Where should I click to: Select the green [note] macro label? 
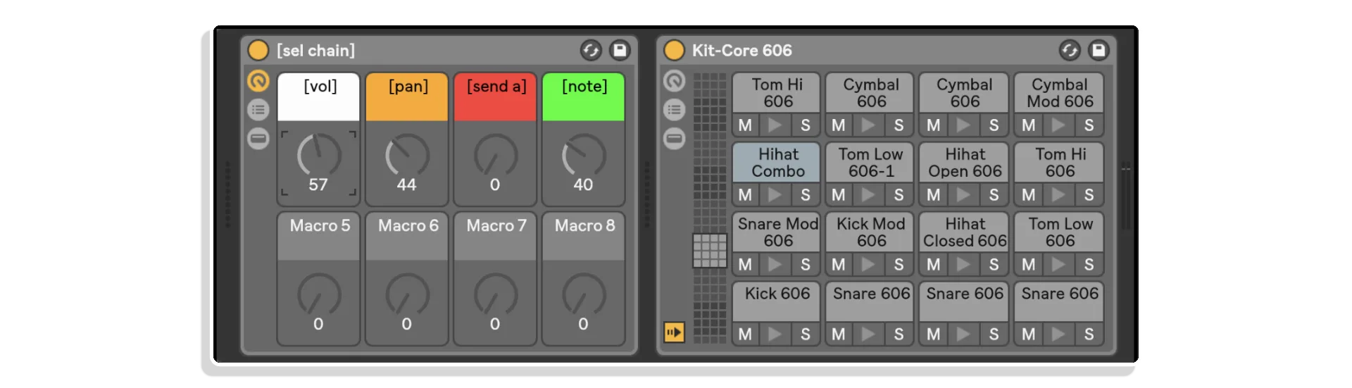583,97
